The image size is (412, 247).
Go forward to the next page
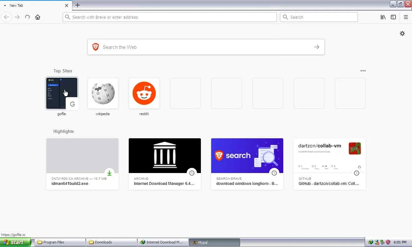tap(17, 17)
